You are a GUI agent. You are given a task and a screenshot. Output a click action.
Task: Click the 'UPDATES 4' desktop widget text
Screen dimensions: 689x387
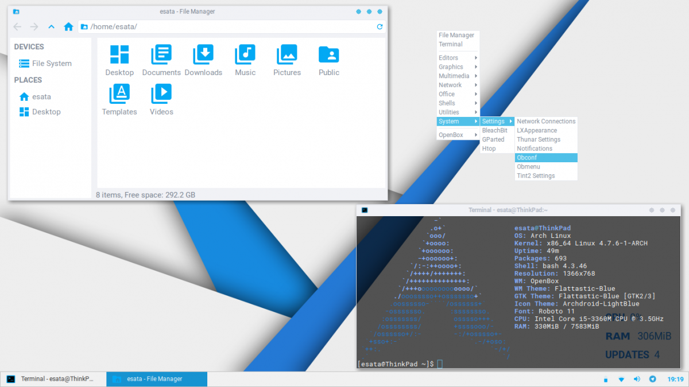tap(632, 355)
